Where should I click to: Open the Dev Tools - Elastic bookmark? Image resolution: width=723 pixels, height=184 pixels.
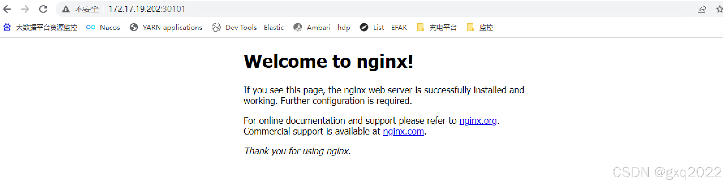[x=248, y=27]
